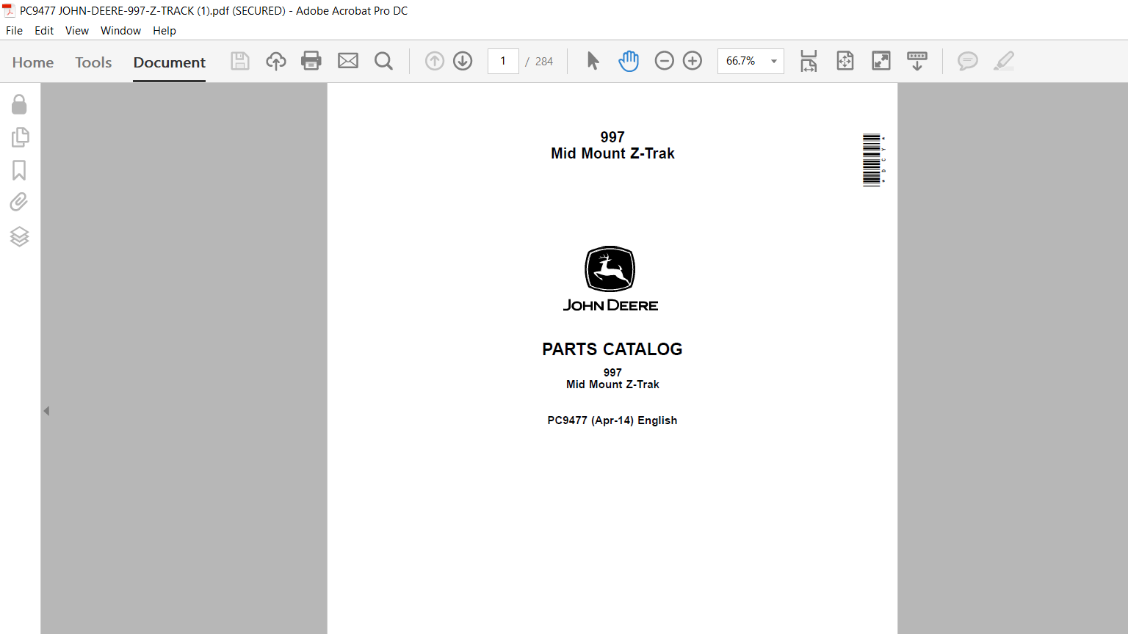Enter full screen mode icon
The height and width of the screenshot is (634, 1128).
tap(881, 61)
